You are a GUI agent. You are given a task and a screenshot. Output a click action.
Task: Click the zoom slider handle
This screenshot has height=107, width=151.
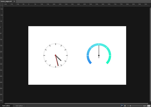coord(130,106)
